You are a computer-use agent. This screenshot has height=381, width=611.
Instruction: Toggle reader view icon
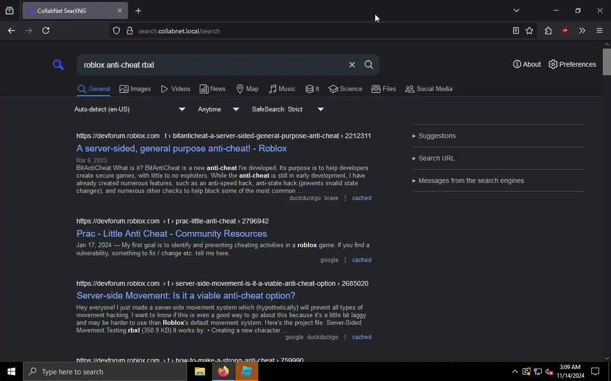point(516,30)
